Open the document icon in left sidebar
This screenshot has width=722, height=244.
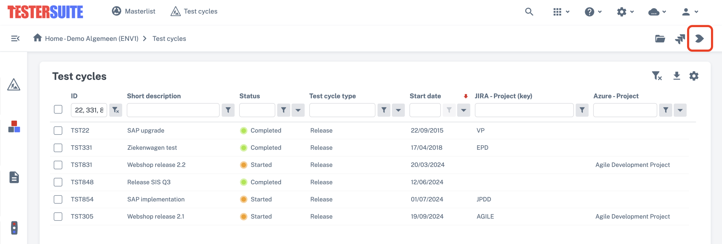click(x=14, y=177)
